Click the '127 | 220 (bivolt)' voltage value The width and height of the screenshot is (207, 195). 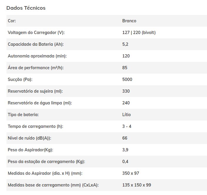139,33
